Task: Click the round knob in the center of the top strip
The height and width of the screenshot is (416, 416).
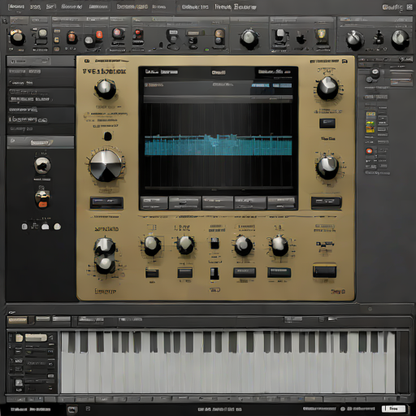Action: click(x=249, y=38)
